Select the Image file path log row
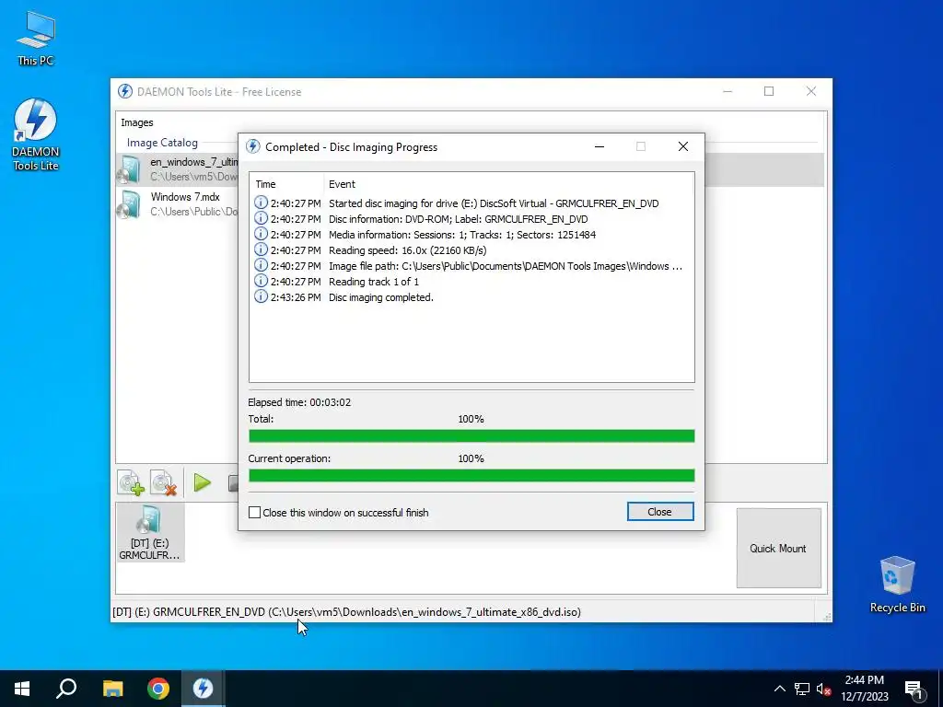Image resolution: width=943 pixels, height=707 pixels. 471,266
